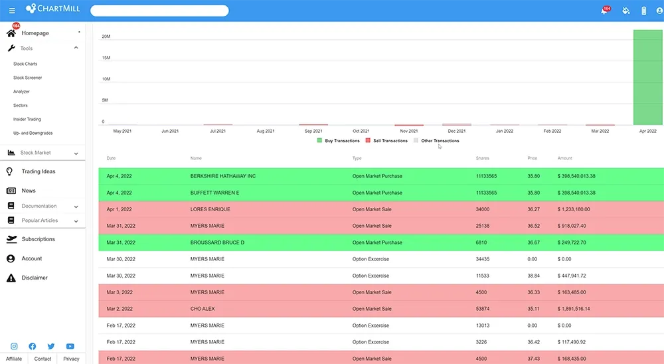The width and height of the screenshot is (664, 364).
Task: Expand the Popular Articles section
Action: click(76, 221)
